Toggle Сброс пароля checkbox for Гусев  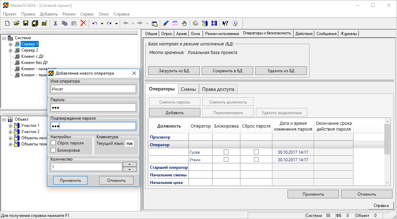(256, 152)
